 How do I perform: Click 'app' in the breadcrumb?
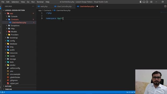[40, 10]
